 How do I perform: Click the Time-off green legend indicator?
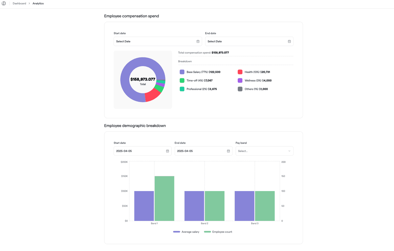(x=182, y=80)
